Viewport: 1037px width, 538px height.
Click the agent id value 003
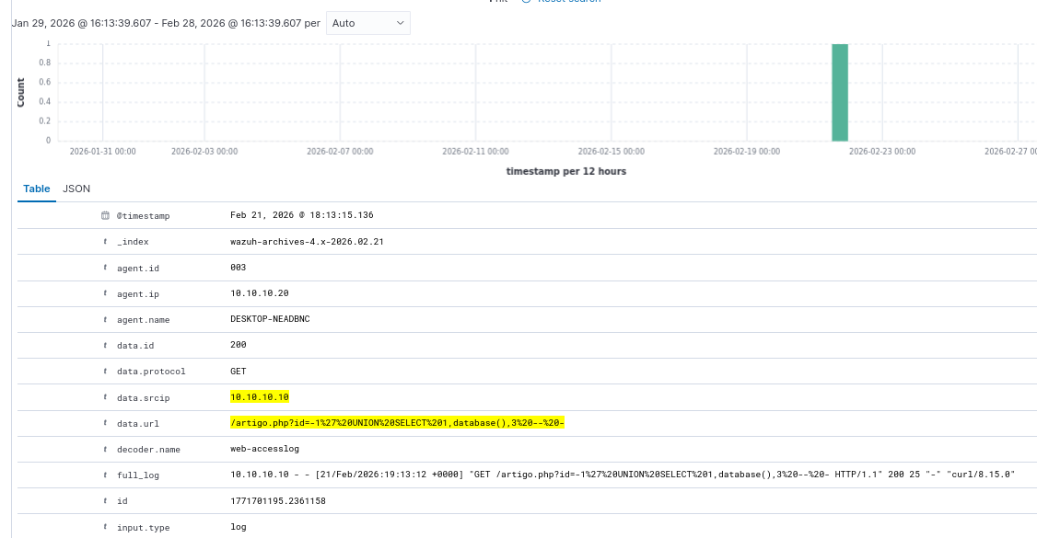coord(239,268)
